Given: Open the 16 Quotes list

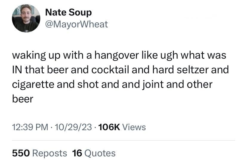Looking at the screenshot, I should tap(94, 153).
